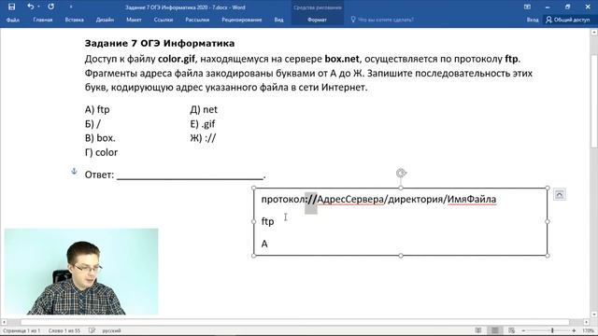
Task: Click the Вход sign-in link
Action: (533, 20)
